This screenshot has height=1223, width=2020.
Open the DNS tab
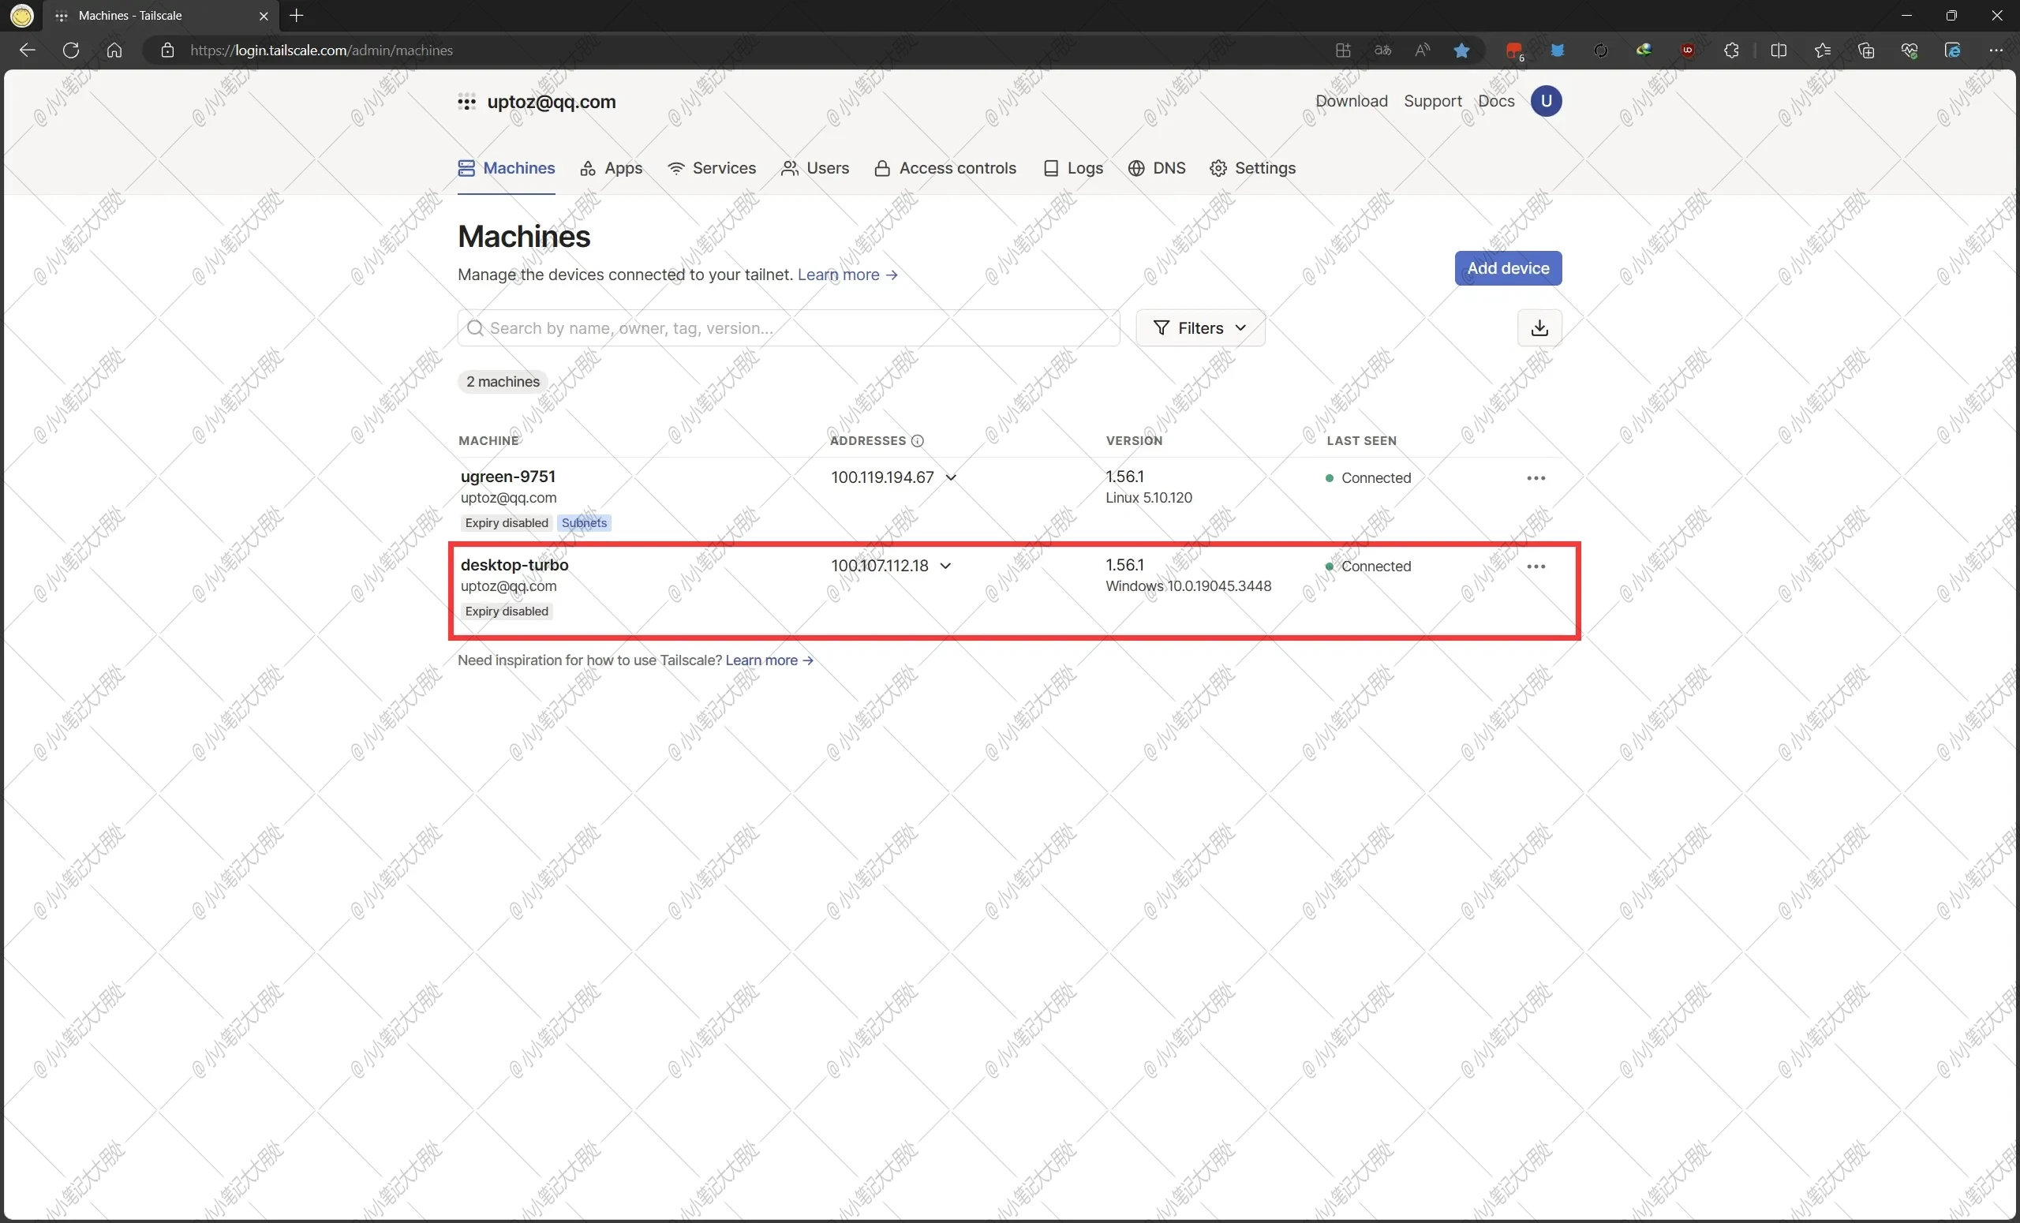coord(1157,168)
